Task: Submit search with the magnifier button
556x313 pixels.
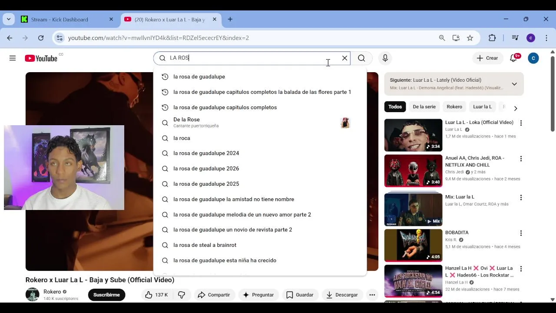Action: coord(361,58)
